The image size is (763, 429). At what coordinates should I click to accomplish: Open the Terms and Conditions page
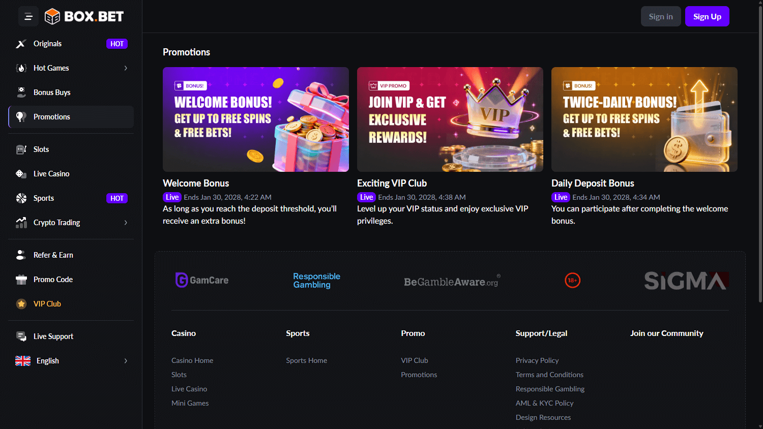point(549,374)
